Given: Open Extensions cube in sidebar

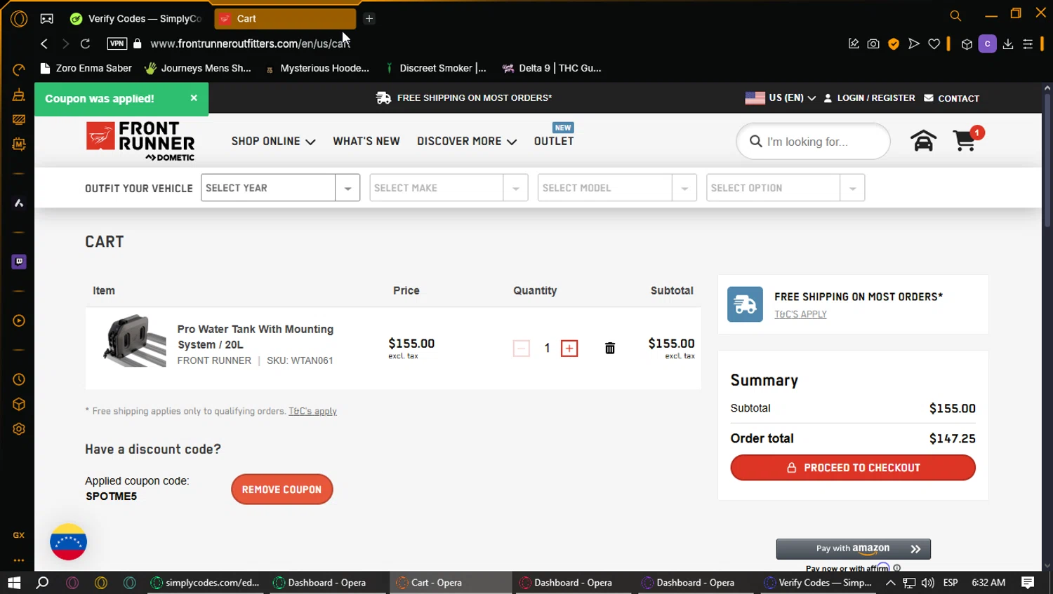Looking at the screenshot, I should click(19, 404).
